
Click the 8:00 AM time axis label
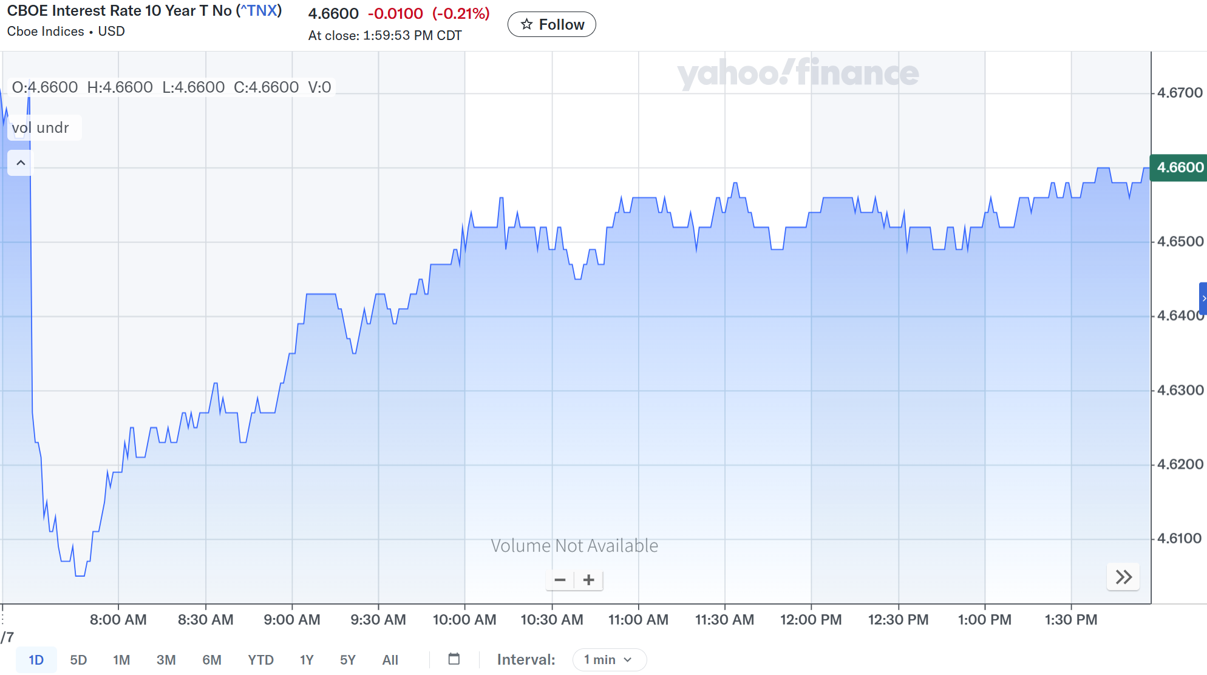pos(118,620)
